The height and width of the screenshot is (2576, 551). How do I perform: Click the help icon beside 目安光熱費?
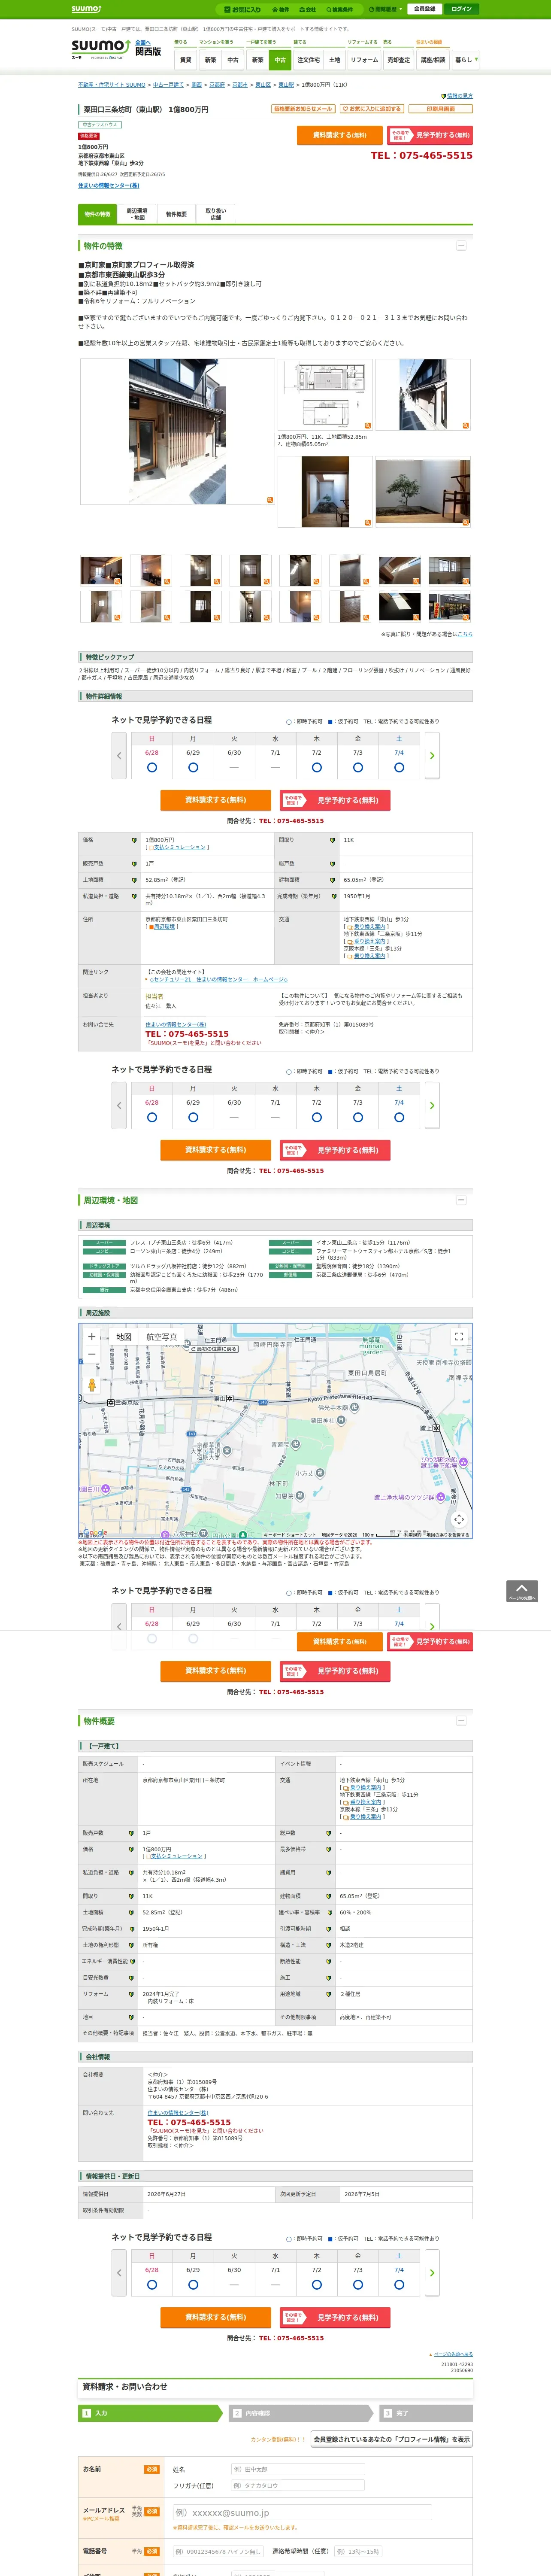click(131, 1977)
